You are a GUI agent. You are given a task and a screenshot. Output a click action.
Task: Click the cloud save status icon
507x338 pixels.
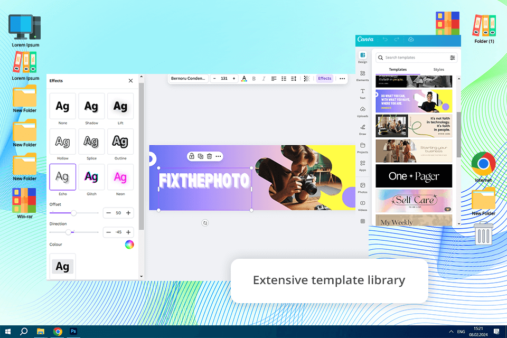tap(411, 39)
